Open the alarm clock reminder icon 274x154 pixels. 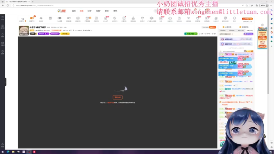click(87, 18)
